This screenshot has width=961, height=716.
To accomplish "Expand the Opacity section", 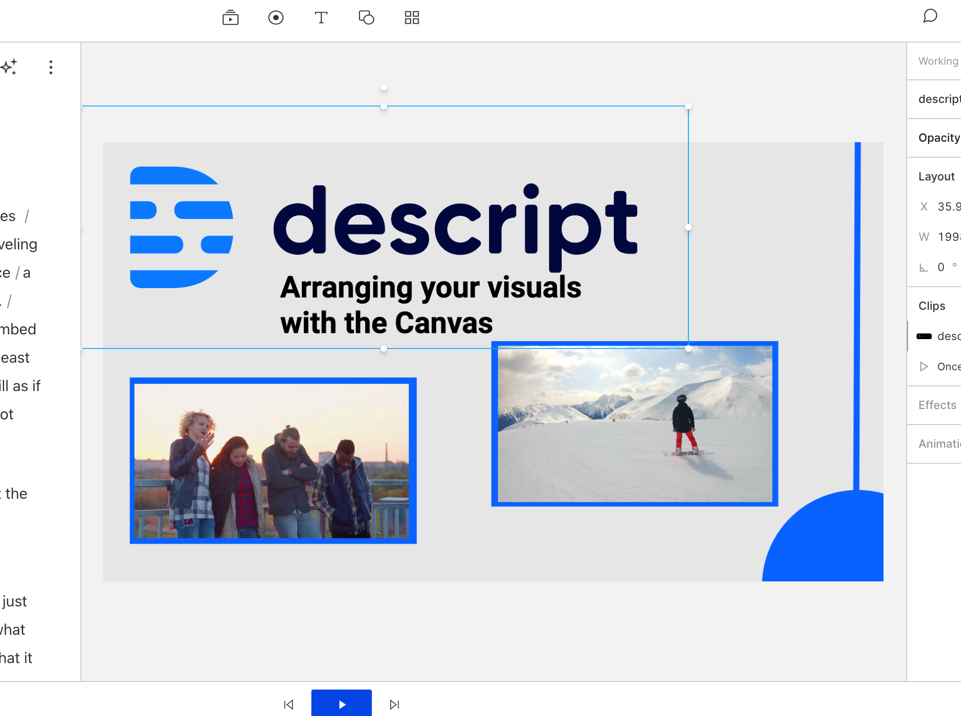I will [x=939, y=137].
